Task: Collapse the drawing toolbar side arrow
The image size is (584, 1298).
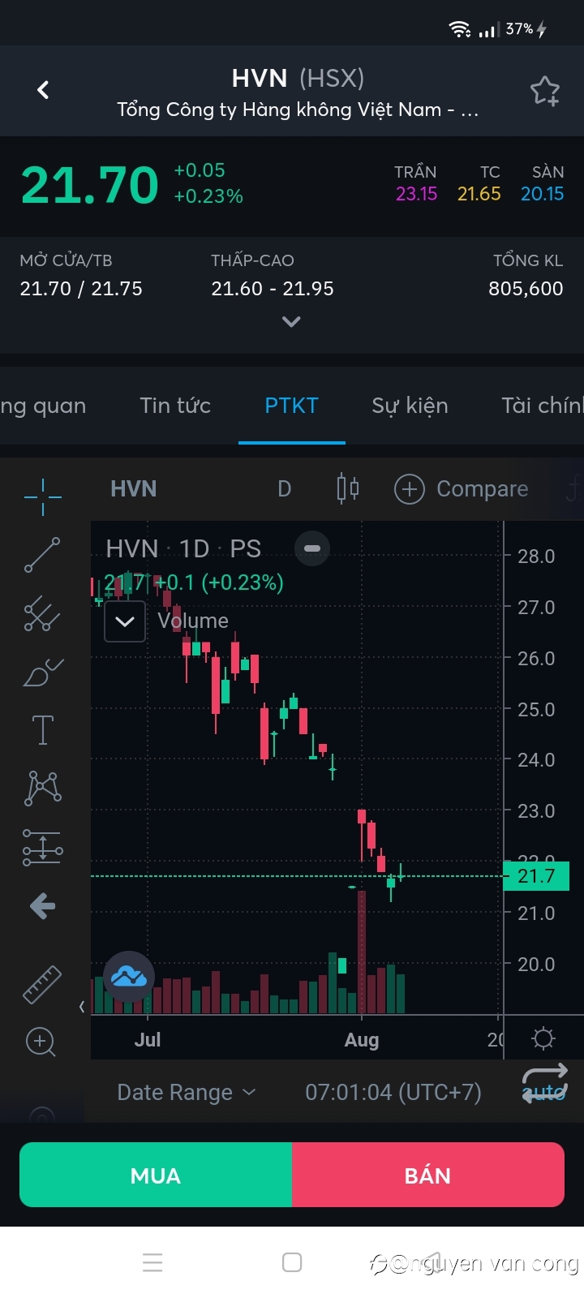Action: click(82, 1007)
